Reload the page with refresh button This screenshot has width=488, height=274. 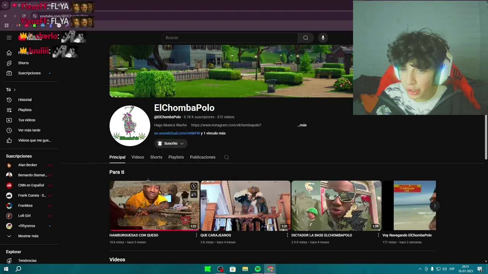click(x=24, y=16)
